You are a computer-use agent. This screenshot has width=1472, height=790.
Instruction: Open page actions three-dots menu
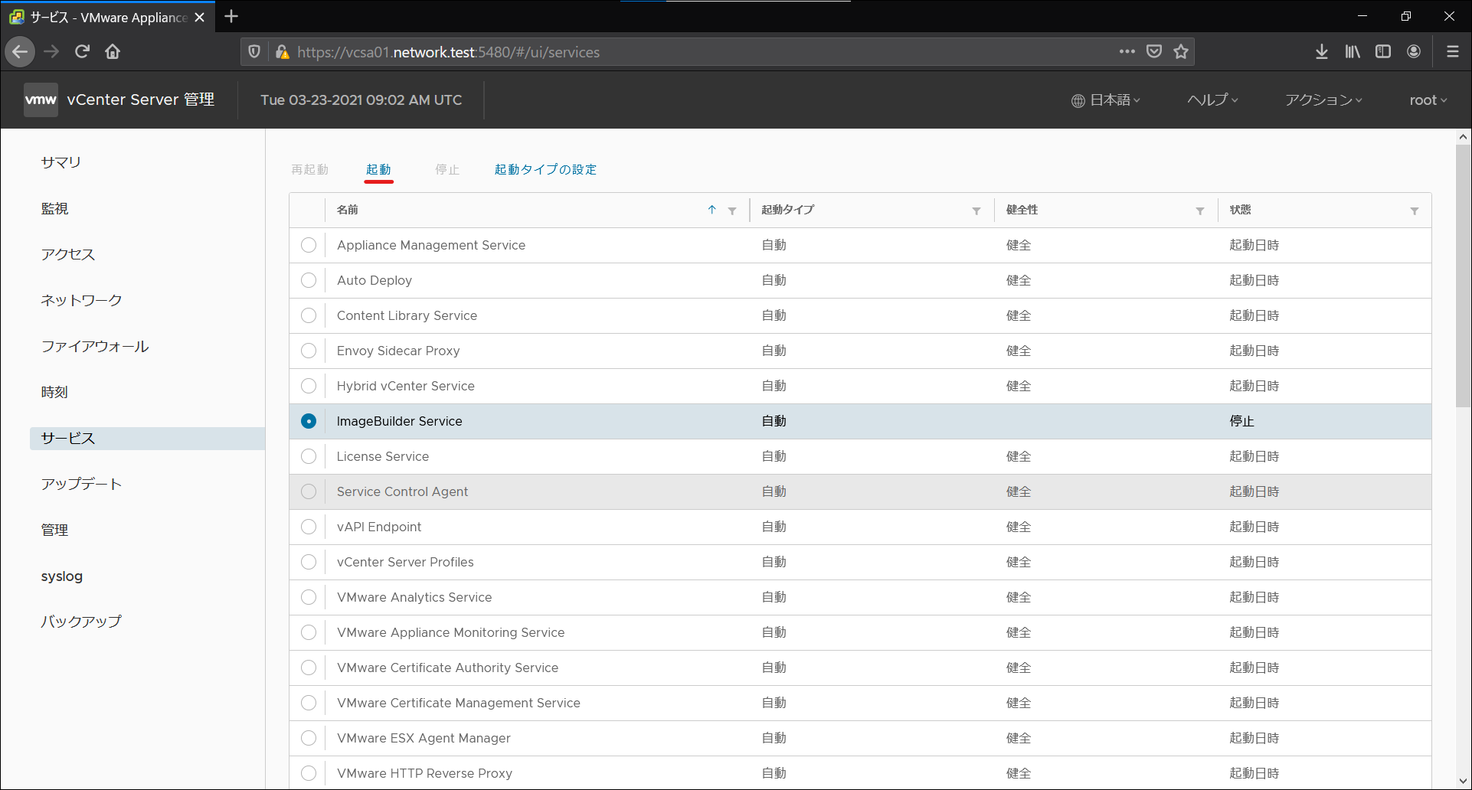tap(1127, 51)
